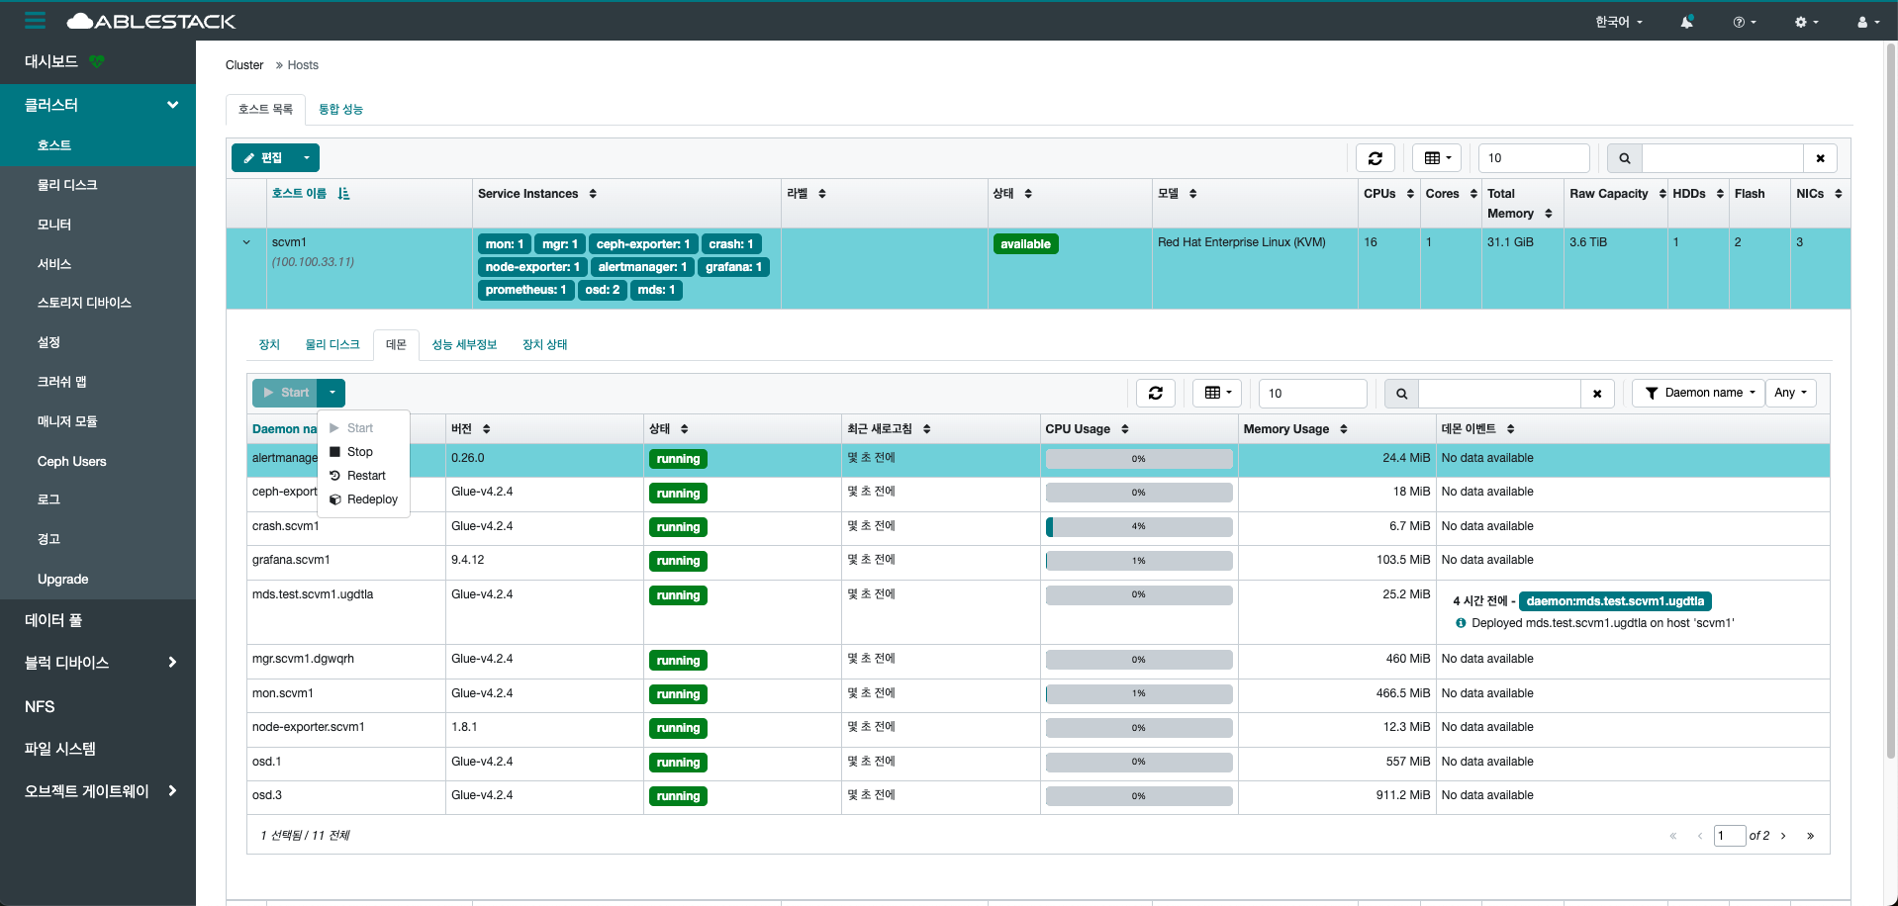Click the hamburger menu icon in header
Screen dimensions: 1898x906
click(x=36, y=21)
